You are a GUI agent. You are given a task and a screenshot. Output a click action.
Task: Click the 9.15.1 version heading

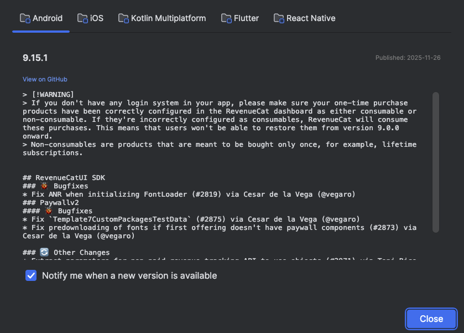(35, 58)
